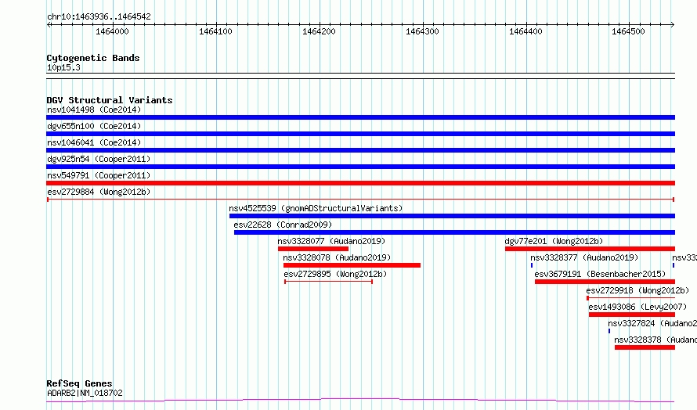Open the dgv655n100 (Coe2014) variant label
The height and width of the screenshot is (410, 697).
click(x=94, y=126)
